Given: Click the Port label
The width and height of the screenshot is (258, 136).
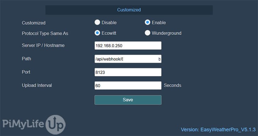Looking at the screenshot, I should (26, 72).
